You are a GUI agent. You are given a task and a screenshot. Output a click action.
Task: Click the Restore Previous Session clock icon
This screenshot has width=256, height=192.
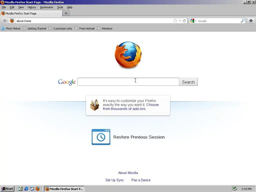tap(101, 137)
